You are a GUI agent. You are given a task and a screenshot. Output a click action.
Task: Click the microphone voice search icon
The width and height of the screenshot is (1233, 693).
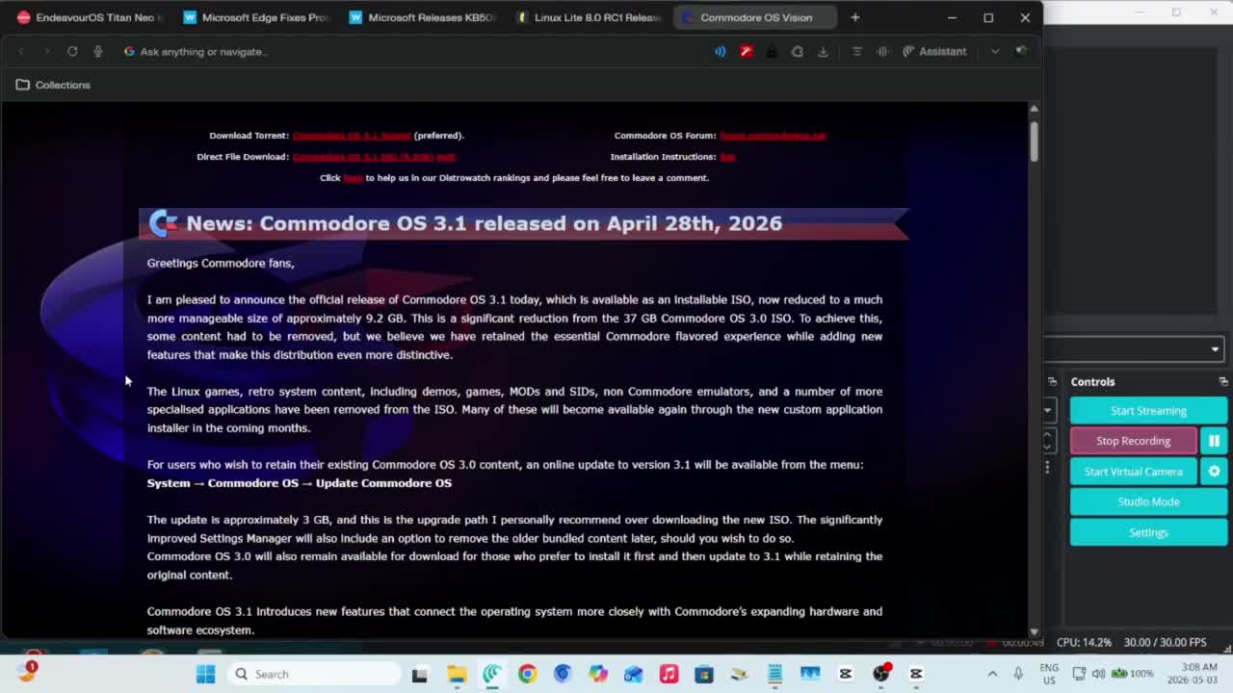click(97, 51)
